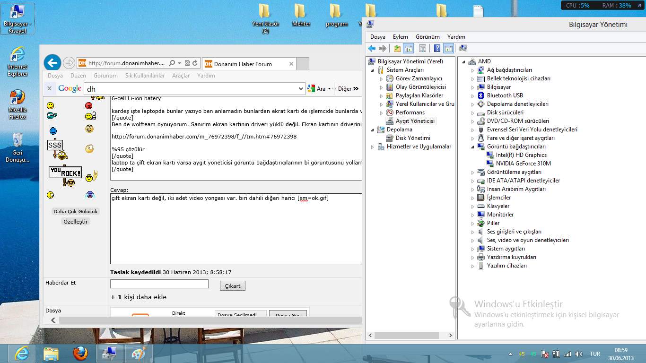Show hidden system tray icons arrow

click(510, 354)
